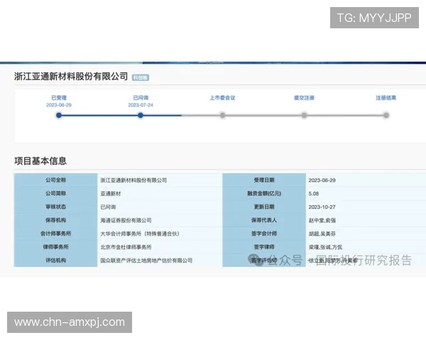Image resolution: width=426 pixels, height=340 pixels.
Task: Click the financing amount value 5.08
Action: coord(314,193)
